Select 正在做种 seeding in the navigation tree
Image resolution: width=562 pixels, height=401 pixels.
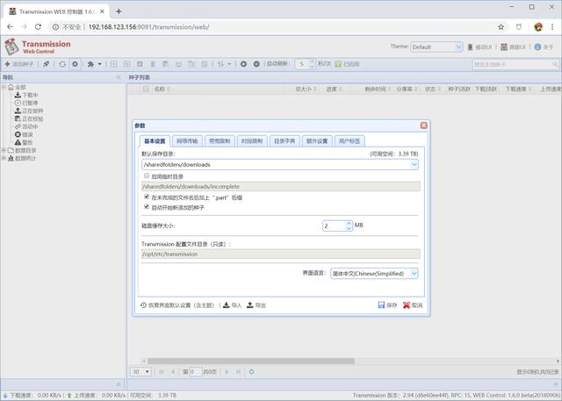(29, 111)
